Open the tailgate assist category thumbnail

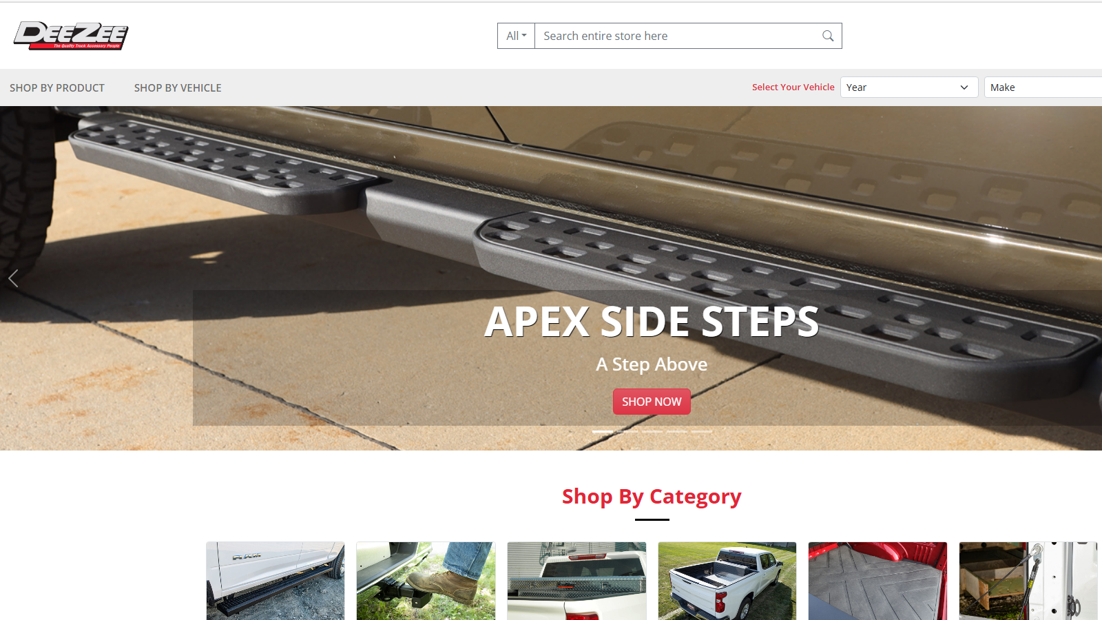click(x=1028, y=581)
